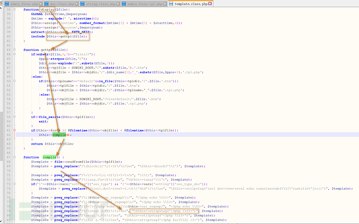Image resolution: width=359 pixels, height=224 pixels.
Task: Click the save icon on template.class.php tab
Action: (x=171, y=4)
